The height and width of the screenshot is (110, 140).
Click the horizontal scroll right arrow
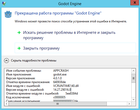[129, 104]
